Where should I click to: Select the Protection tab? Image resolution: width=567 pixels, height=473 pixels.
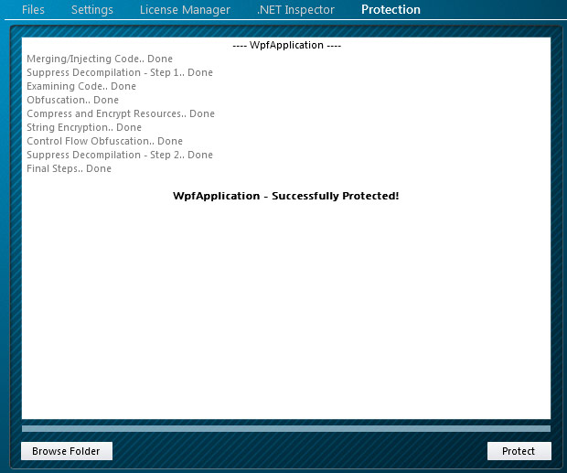tap(390, 10)
